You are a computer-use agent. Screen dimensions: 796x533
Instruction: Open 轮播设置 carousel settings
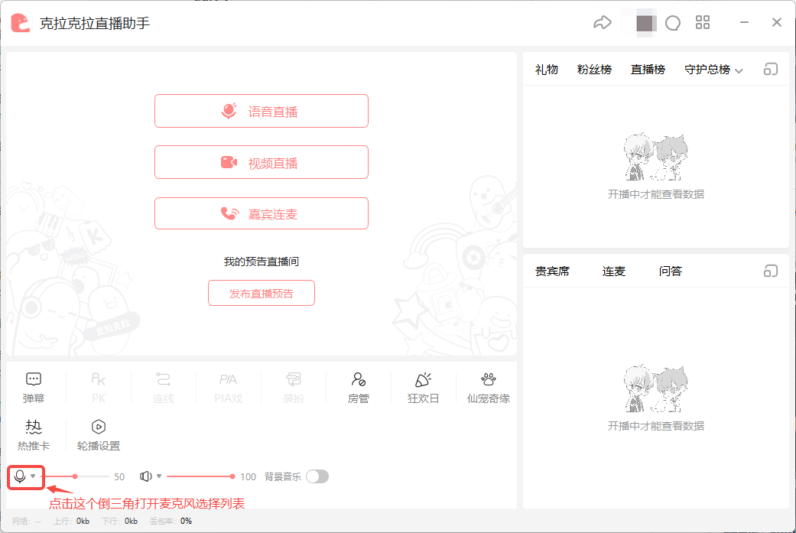point(99,435)
